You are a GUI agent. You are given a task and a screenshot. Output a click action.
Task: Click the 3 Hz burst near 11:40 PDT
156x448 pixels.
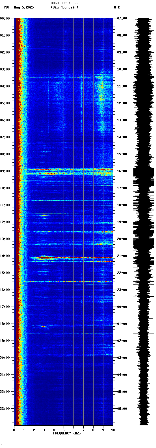[x=45, y=216]
